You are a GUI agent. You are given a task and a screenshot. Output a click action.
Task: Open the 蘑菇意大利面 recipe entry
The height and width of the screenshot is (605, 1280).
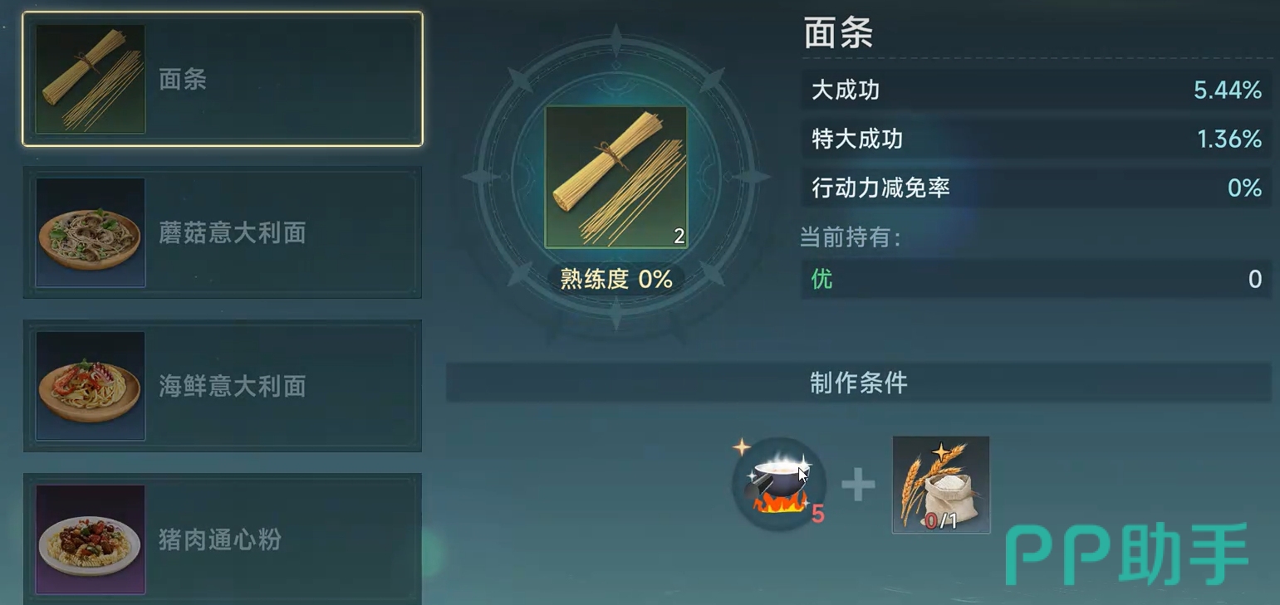tap(223, 232)
